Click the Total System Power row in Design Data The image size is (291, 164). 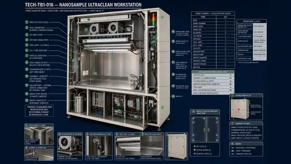251,36
